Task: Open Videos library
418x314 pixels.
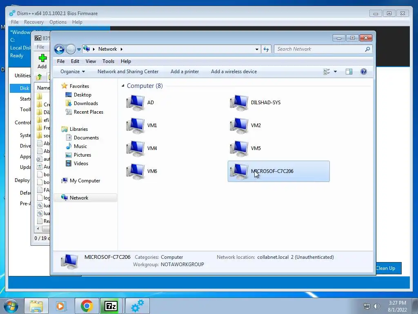Action: point(81,164)
